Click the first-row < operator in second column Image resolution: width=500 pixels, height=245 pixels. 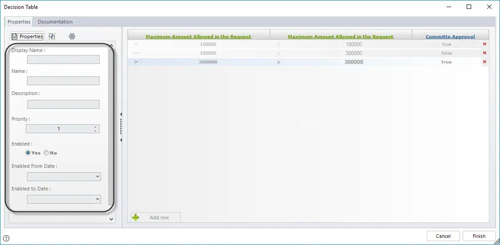(278, 44)
